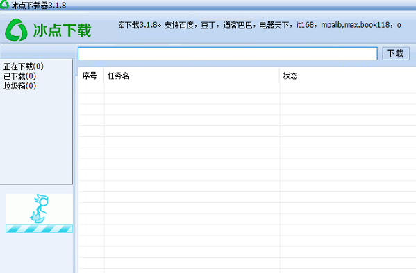Click the title bar app icon
The width and height of the screenshot is (416, 273).
[x=4, y=4]
